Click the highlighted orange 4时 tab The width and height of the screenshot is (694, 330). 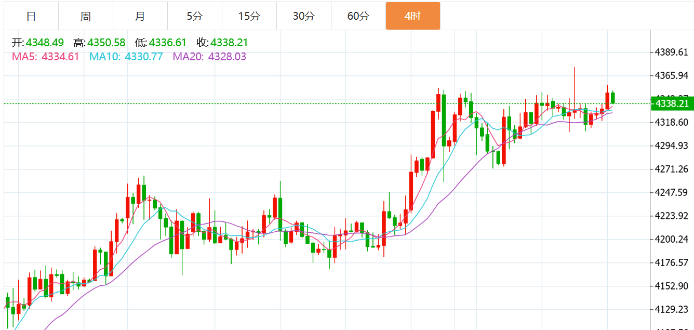click(413, 16)
